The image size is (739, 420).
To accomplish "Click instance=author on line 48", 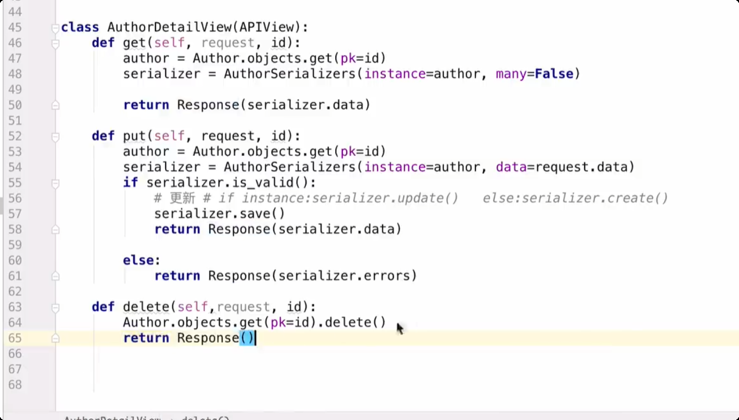I will pos(422,74).
